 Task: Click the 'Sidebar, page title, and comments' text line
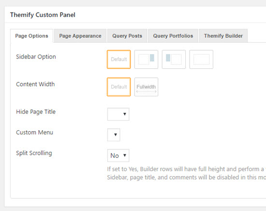186,178
